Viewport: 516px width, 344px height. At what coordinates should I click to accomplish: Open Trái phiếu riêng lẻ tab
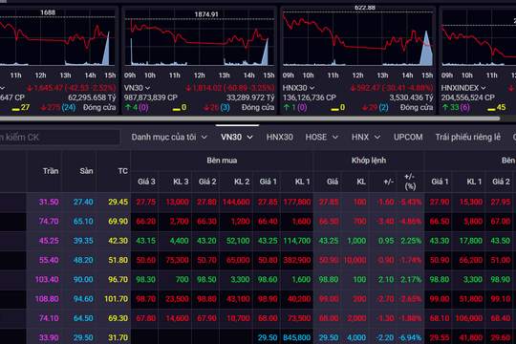(467, 137)
